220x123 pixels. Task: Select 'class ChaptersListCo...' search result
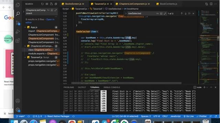click(40, 50)
